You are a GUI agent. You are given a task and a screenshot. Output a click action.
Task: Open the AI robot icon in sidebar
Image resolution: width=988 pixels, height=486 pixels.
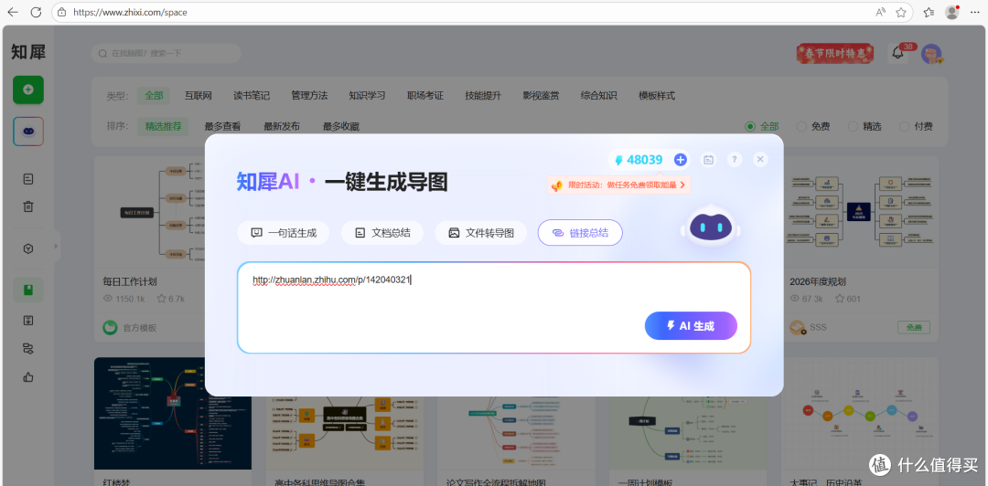[28, 132]
